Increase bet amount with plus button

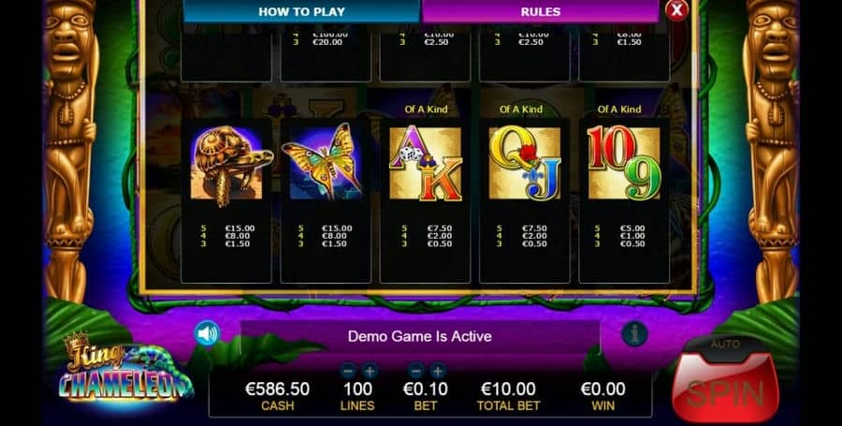coord(438,370)
